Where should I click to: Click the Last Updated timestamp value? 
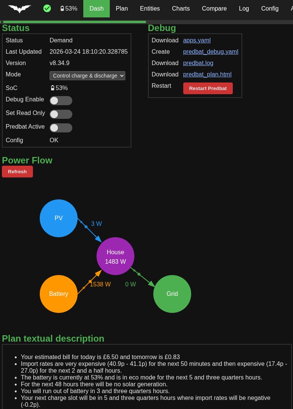tap(89, 52)
